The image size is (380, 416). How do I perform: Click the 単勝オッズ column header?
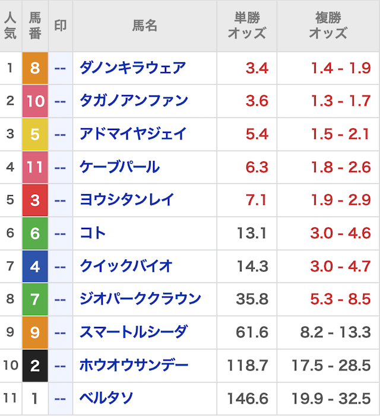[246, 26]
